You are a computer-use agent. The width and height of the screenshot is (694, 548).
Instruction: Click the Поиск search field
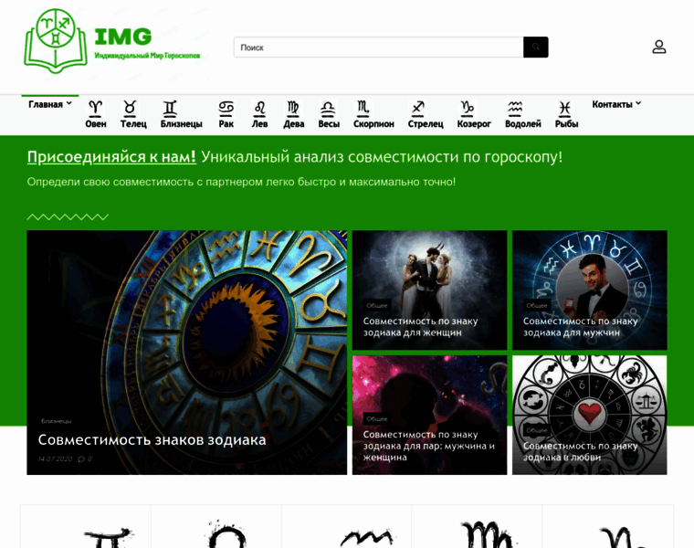pyautogui.click(x=378, y=47)
